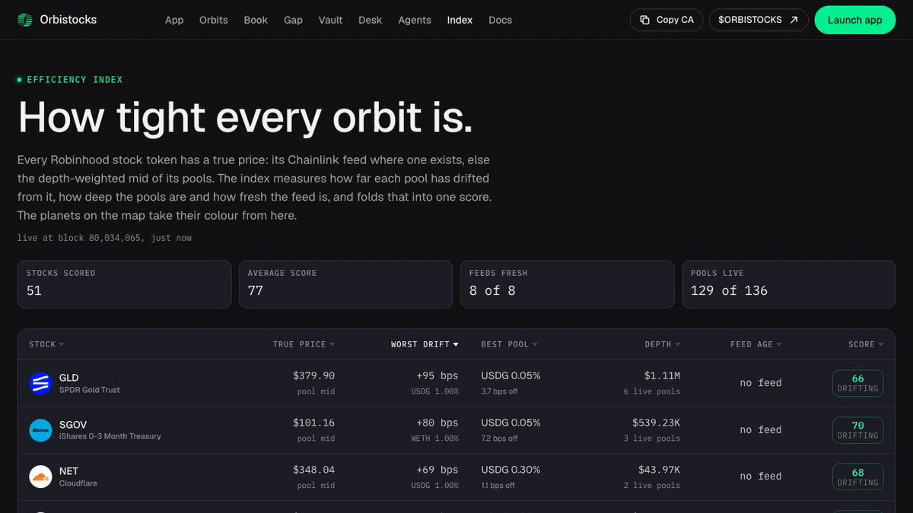Open the Book nav item

[256, 20]
